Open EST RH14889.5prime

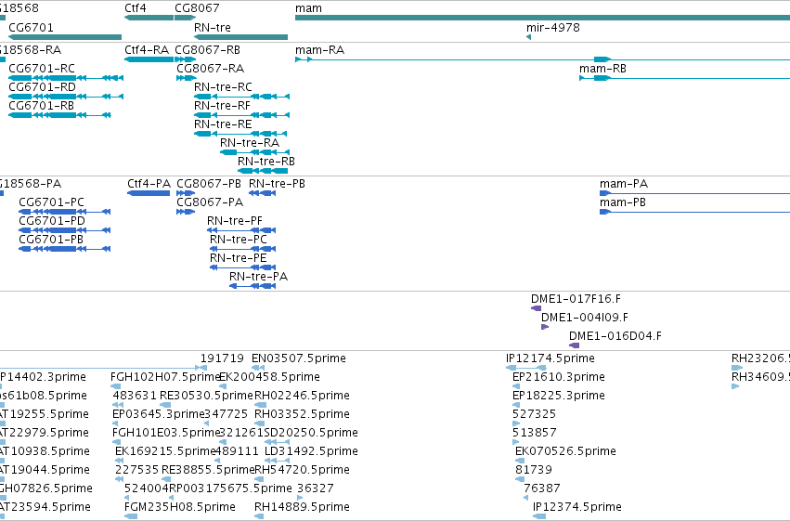[302, 507]
